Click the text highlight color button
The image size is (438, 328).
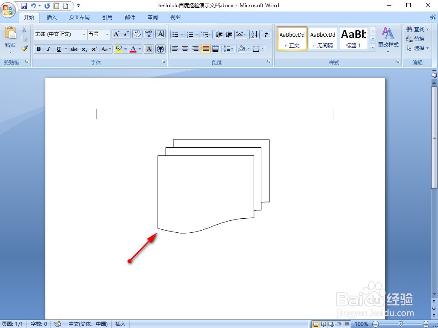pyautogui.click(x=119, y=49)
